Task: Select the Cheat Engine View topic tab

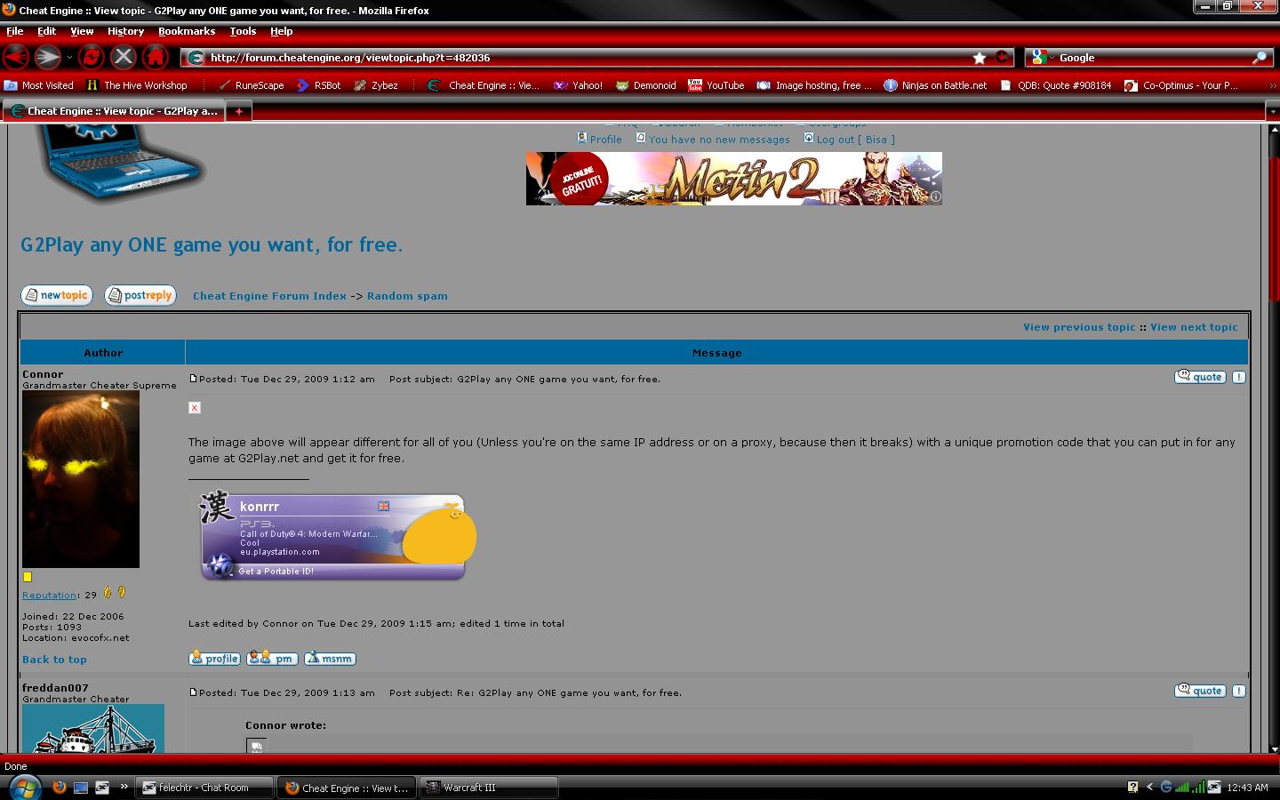Action: click(x=114, y=111)
